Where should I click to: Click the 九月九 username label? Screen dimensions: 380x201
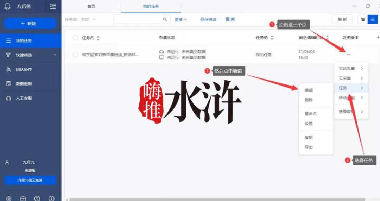(28, 162)
